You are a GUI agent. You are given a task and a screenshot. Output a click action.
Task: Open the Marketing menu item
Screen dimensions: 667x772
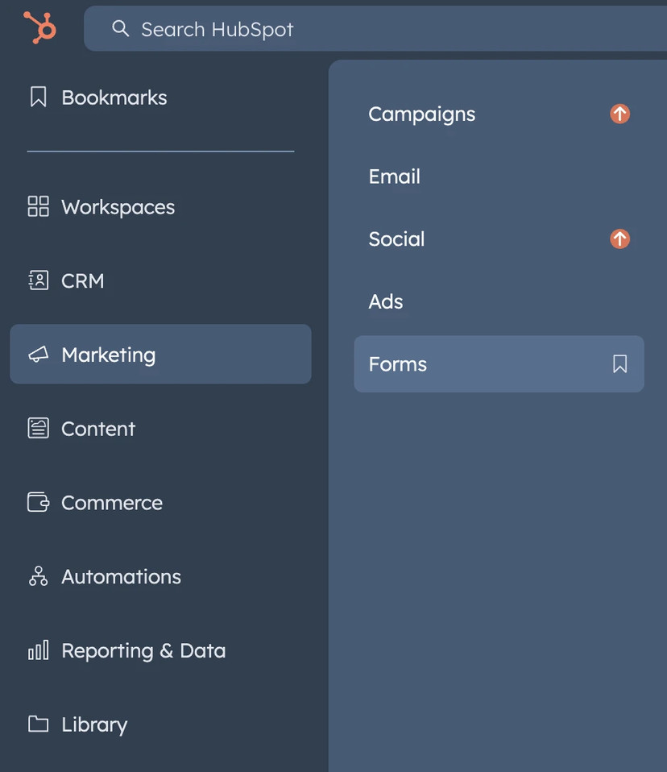click(x=108, y=353)
